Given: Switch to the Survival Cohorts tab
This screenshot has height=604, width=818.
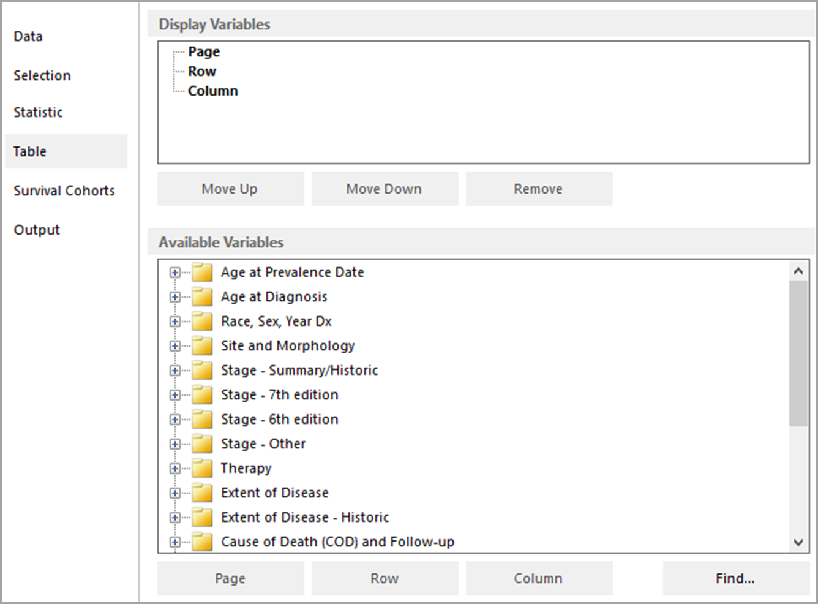Looking at the screenshot, I should [64, 191].
